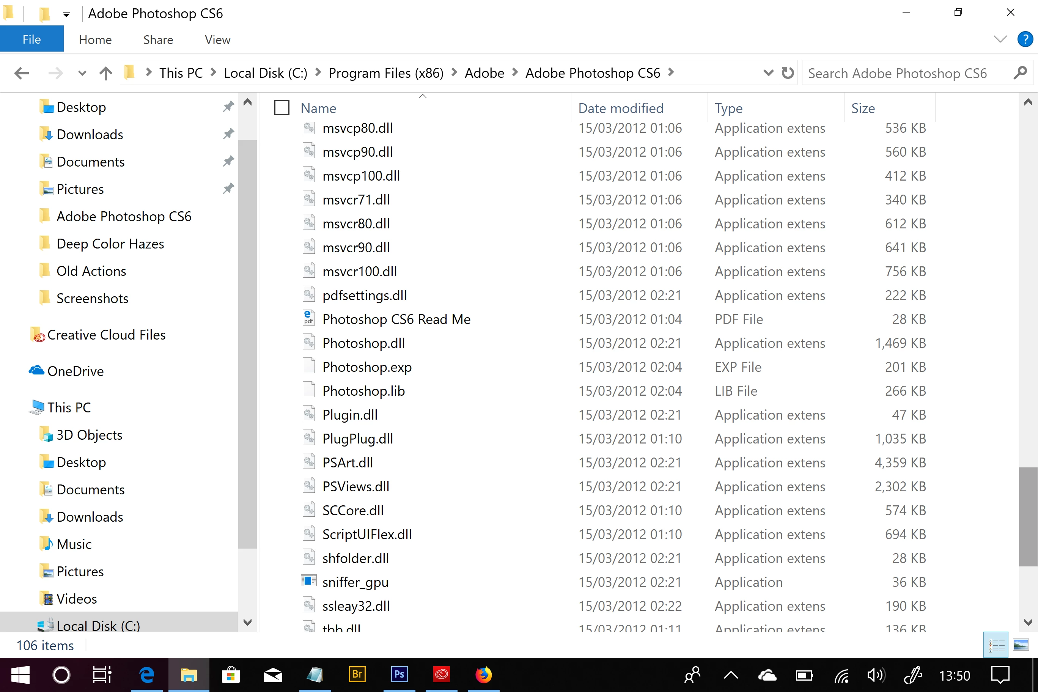
Task: Open the File menu tab
Action: point(31,39)
